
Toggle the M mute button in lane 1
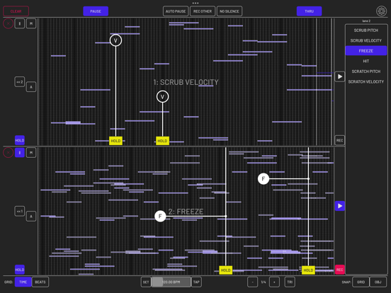tap(31, 23)
